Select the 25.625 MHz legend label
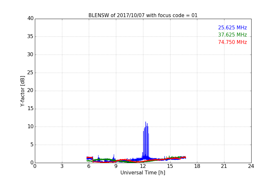 tap(232, 28)
